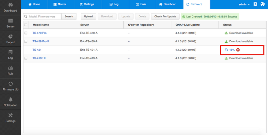Viewport: 268px width, 135px height.
Task: Open the admin user dropdown
Action: (244, 4)
